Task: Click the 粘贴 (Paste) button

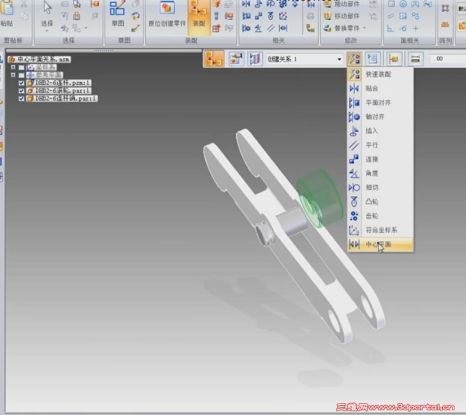Action: click(x=6, y=14)
